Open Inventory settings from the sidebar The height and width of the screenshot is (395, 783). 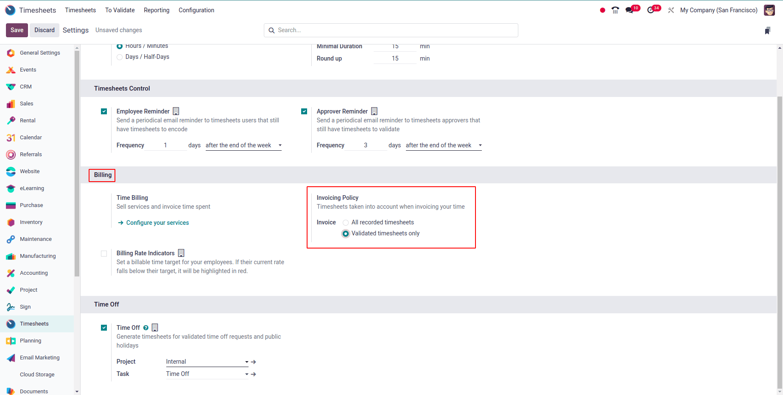tap(31, 222)
